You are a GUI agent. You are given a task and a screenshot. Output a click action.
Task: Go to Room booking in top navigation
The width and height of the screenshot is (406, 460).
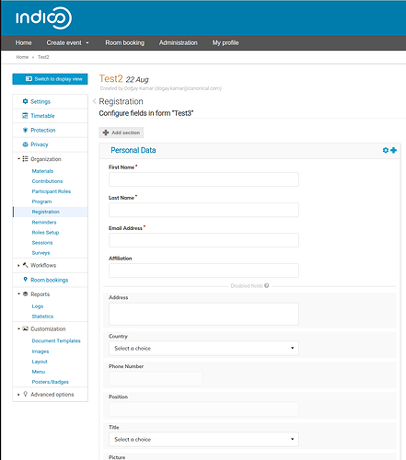click(x=124, y=43)
